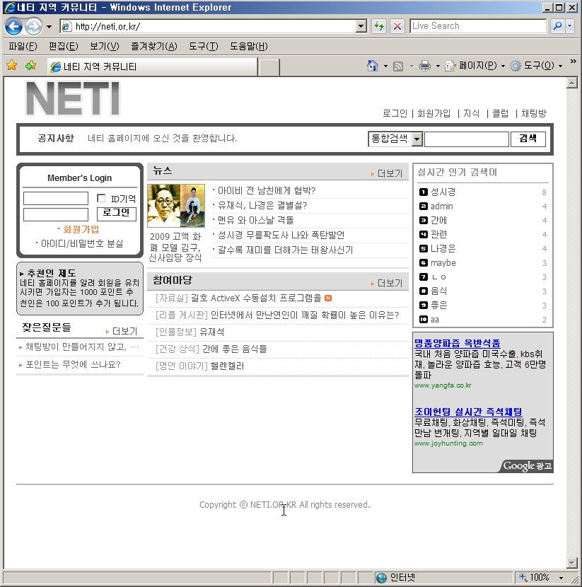Open the 통합검색 category dropdown

(395, 139)
